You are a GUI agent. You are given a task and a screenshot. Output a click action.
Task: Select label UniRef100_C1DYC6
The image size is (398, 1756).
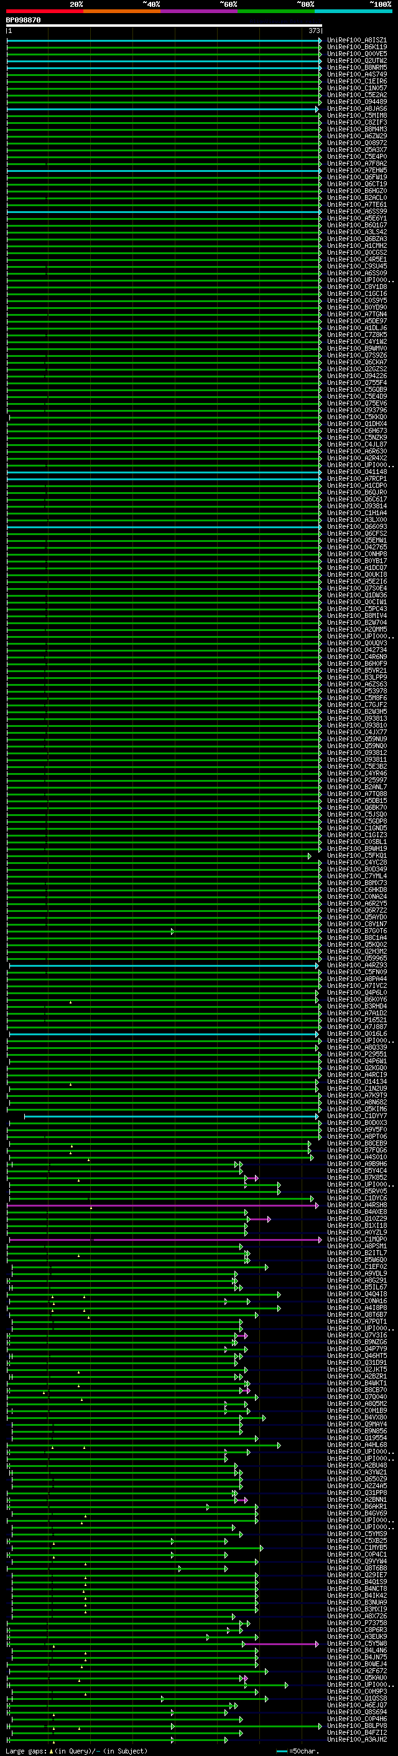click(x=357, y=1198)
